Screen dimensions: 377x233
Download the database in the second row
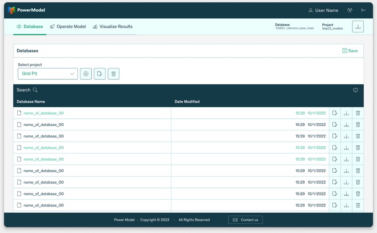pyautogui.click(x=346, y=125)
